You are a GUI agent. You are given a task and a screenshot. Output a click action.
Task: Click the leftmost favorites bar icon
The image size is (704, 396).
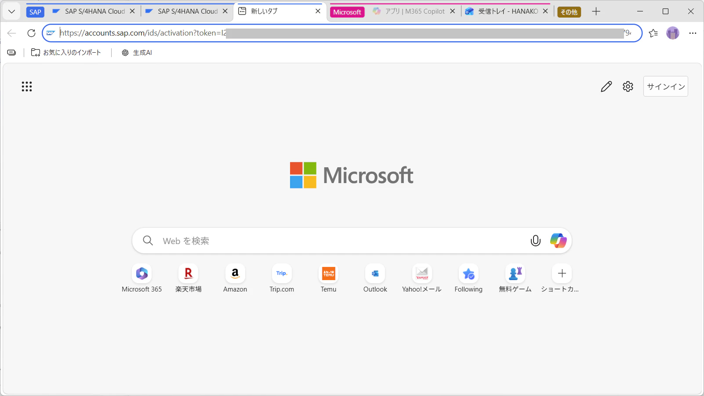(12, 53)
